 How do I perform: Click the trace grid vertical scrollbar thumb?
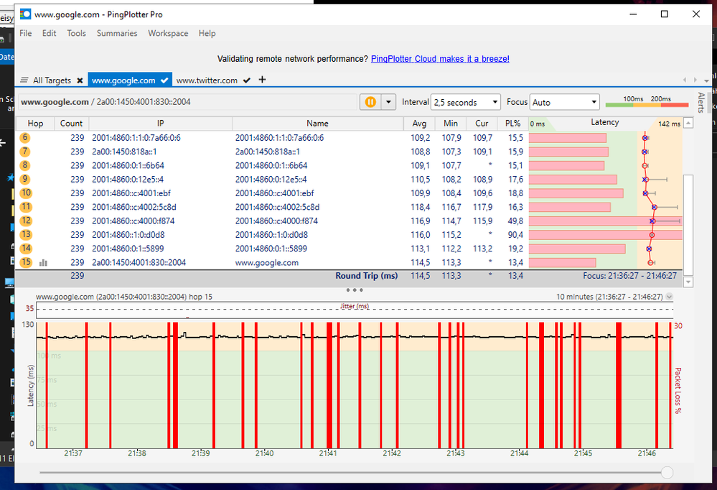coord(688,224)
